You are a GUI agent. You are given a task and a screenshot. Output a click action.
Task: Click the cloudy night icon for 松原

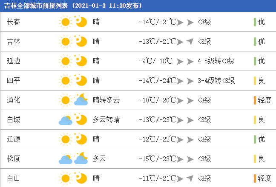[81, 158]
